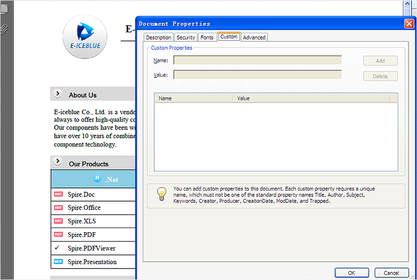
Task: Click the HOT badge beside Spire.Doc
Action: (x=58, y=194)
